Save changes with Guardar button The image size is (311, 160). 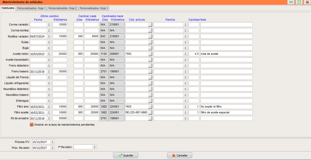tap(126, 155)
